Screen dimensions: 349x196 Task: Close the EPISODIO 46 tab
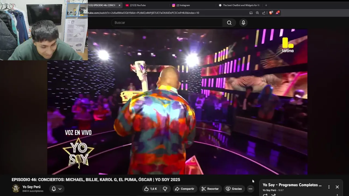pyautogui.click(x=119, y=5)
